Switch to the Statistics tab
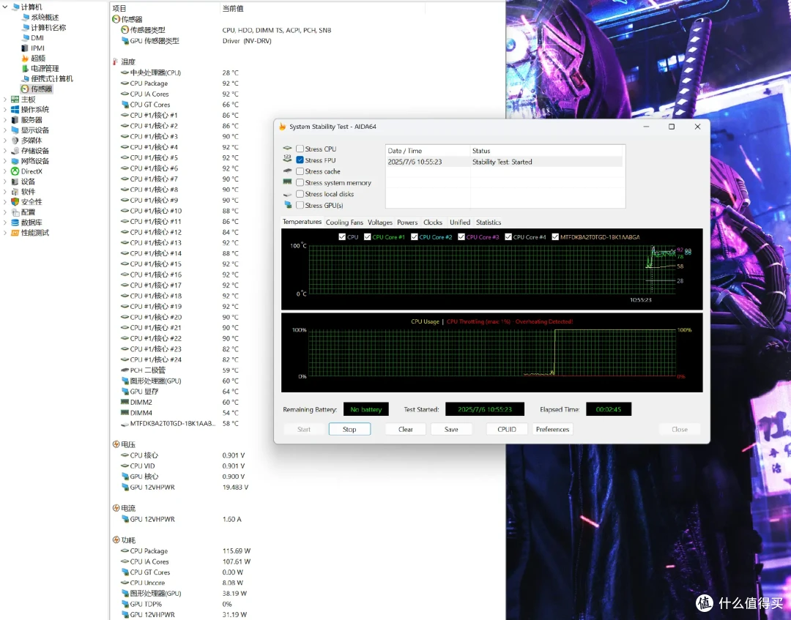 pos(489,223)
